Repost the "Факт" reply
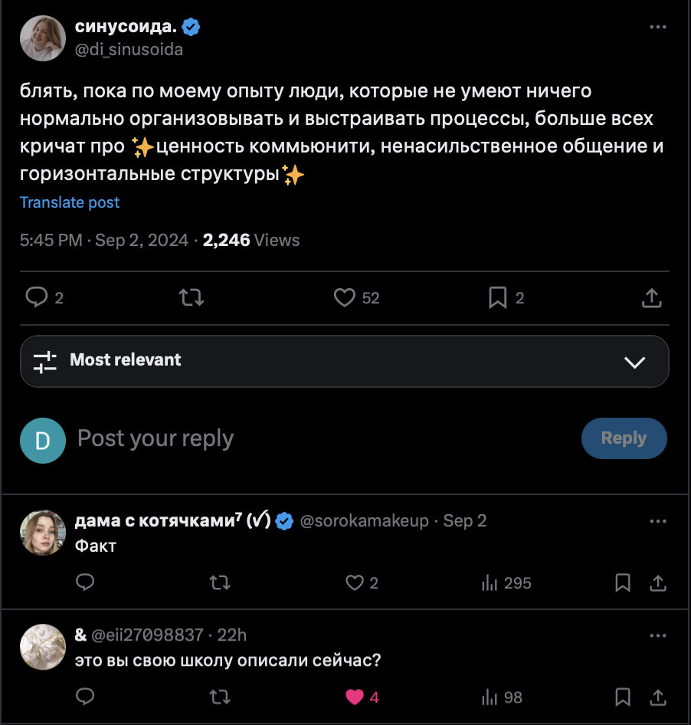Screen dimensions: 691x725 pyautogui.click(x=220, y=583)
